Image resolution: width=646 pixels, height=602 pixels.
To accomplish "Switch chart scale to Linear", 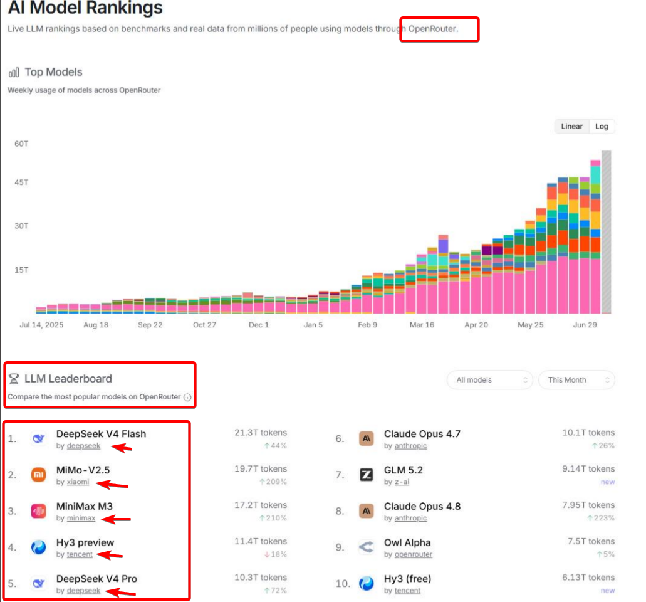I will point(572,127).
